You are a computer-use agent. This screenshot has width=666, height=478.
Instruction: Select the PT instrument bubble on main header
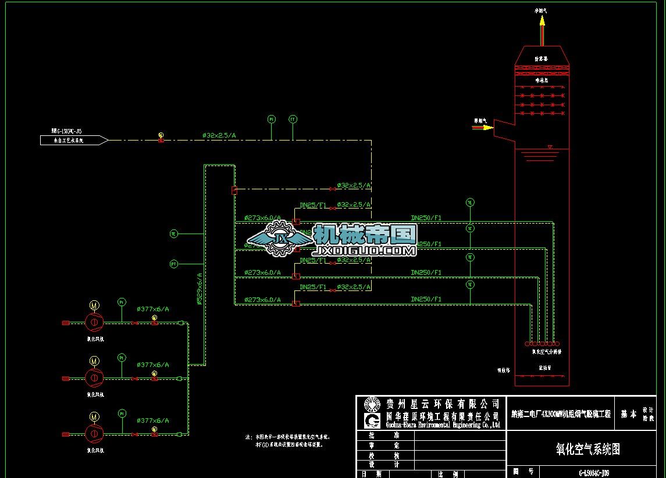coord(173,264)
